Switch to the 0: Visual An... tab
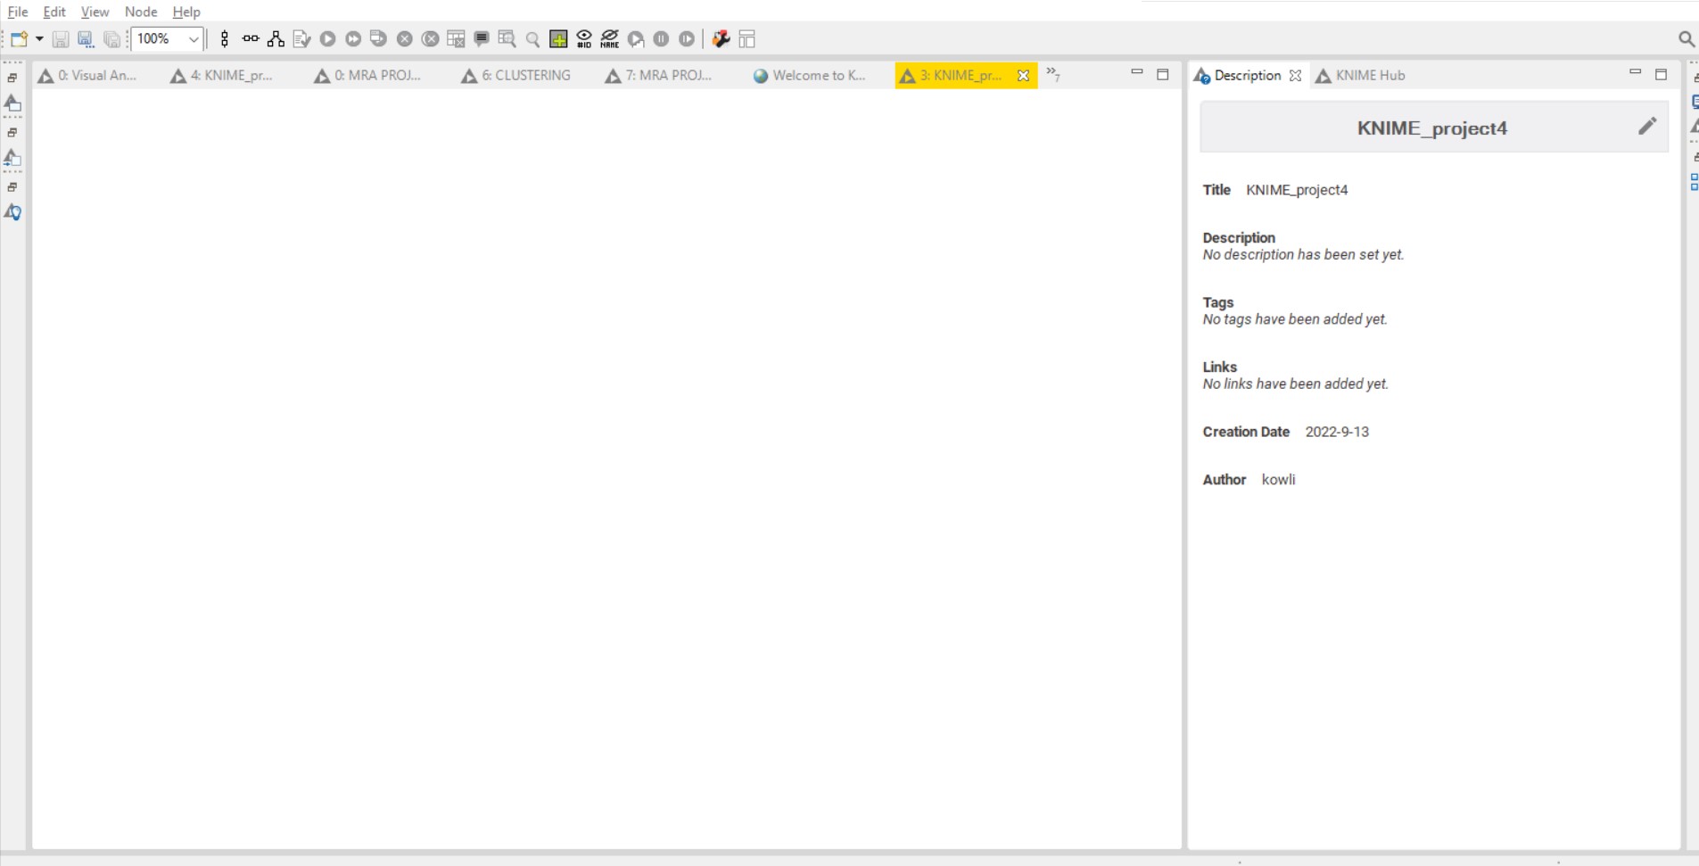 87,76
